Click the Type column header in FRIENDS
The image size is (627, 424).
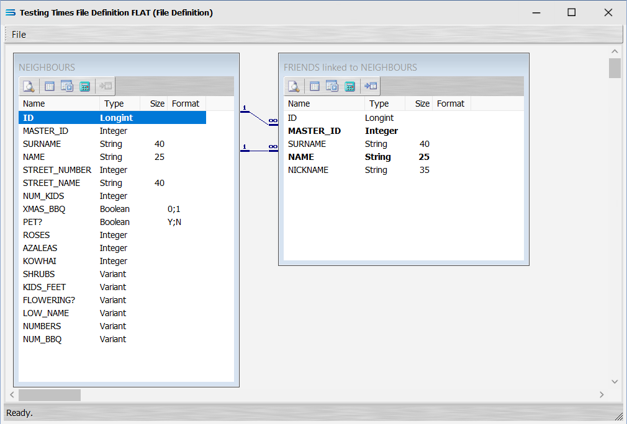pyautogui.click(x=385, y=104)
